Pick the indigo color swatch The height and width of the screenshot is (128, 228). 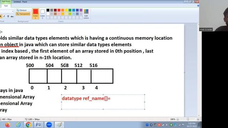tap(77, 10)
